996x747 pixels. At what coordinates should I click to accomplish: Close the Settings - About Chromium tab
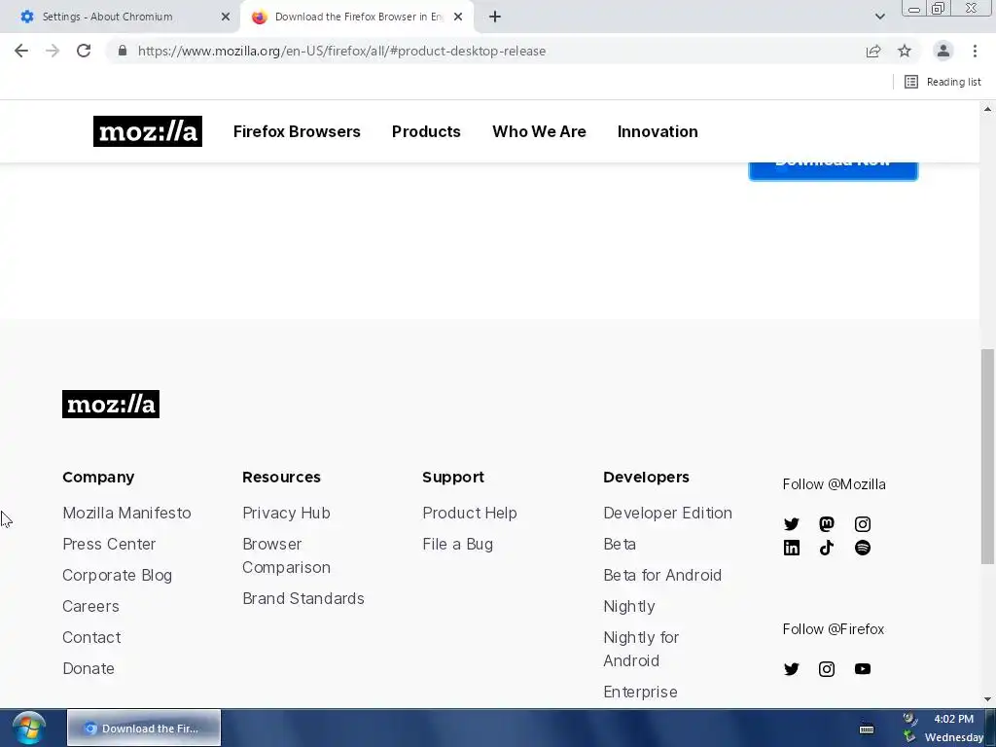click(226, 17)
